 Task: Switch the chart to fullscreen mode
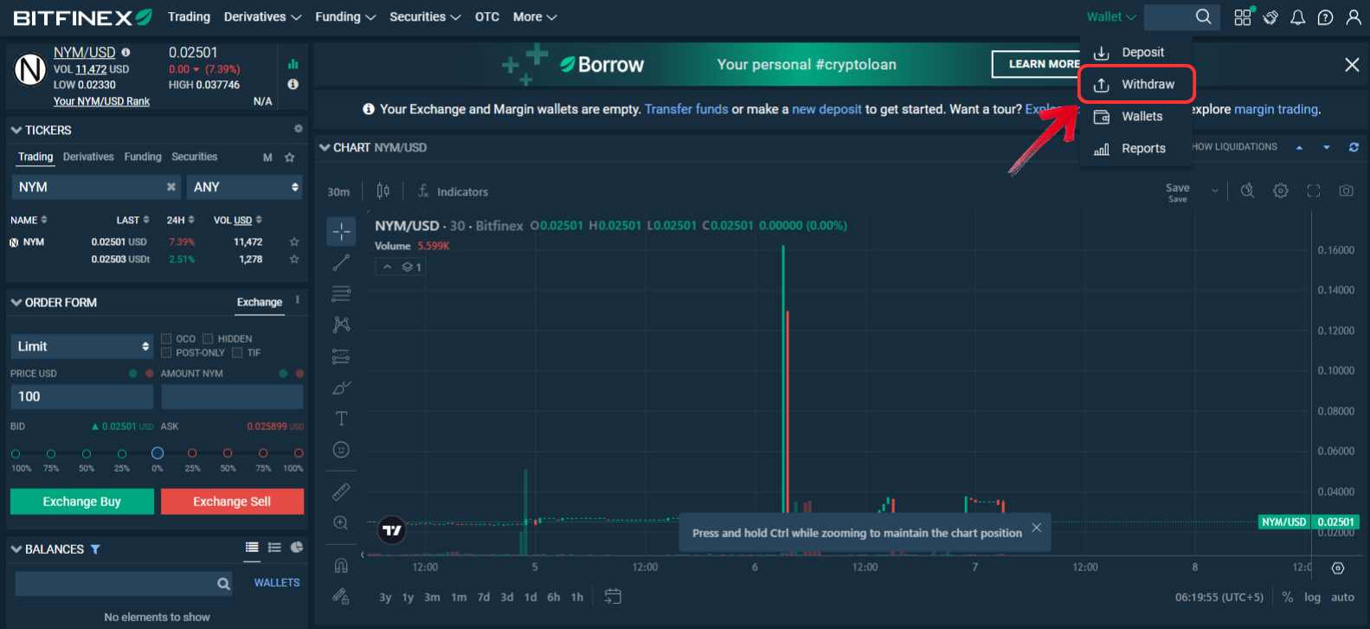pyautogui.click(x=1314, y=191)
